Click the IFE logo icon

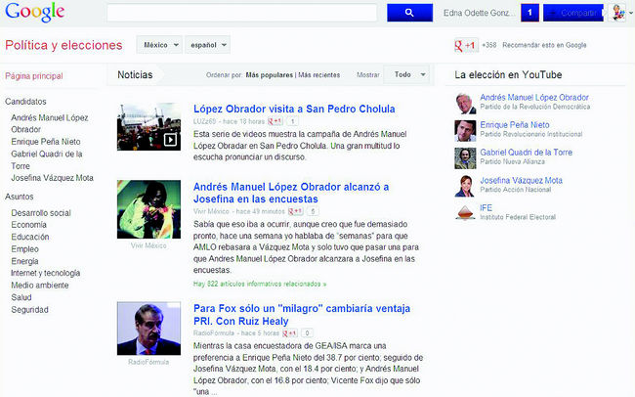coord(465,210)
